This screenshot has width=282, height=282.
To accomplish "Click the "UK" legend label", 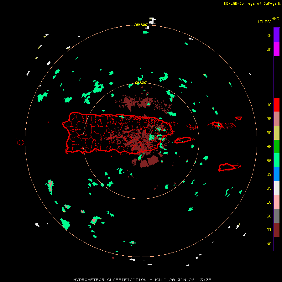I will (269, 50).
